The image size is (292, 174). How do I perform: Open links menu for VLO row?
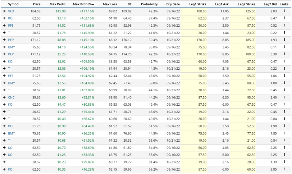click(x=284, y=11)
